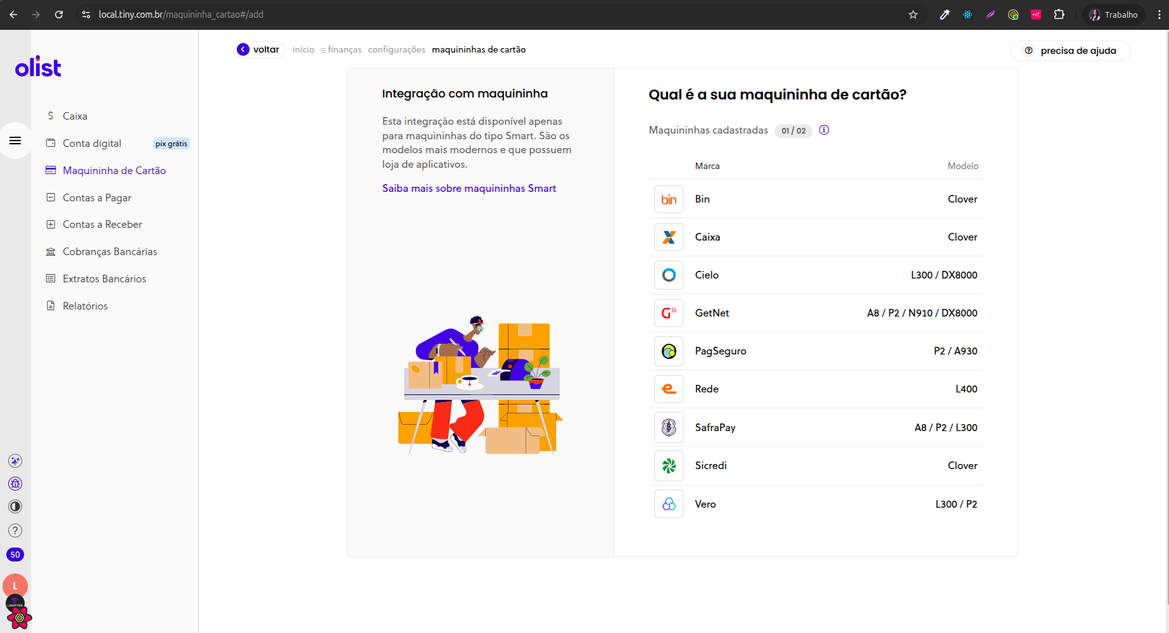
Task: Click info icon beside Maquininhas cadastradas
Action: pos(824,130)
